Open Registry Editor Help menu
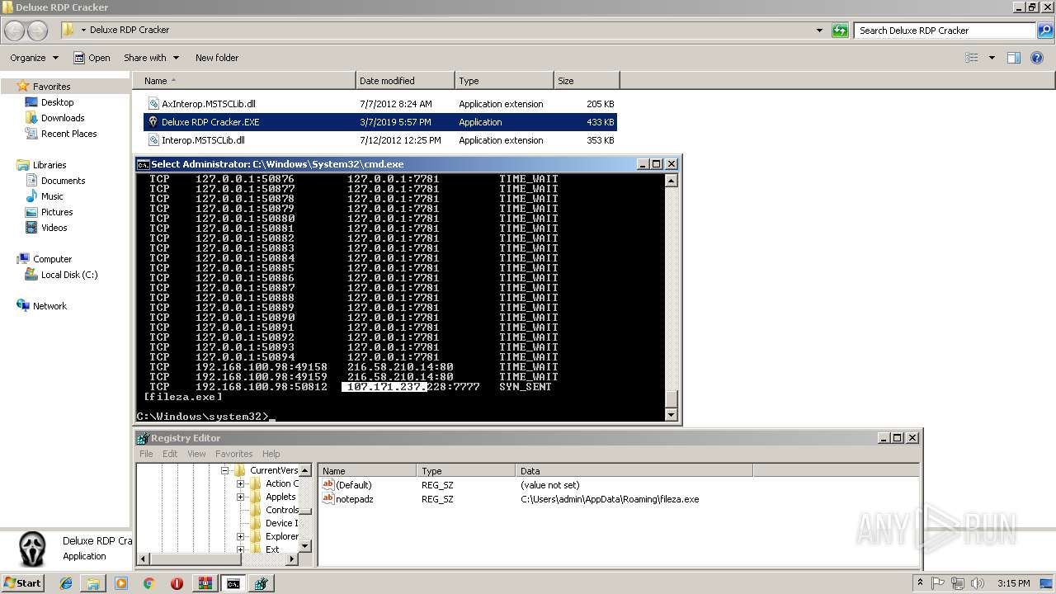Screen dimensions: 1056x594 tap(271, 454)
